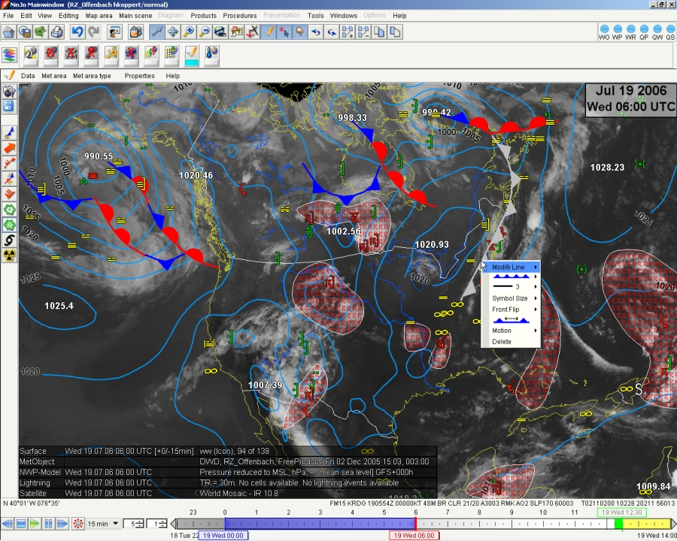Expand the cold front symbol type submenu
The image size is (677, 541).
point(512,277)
